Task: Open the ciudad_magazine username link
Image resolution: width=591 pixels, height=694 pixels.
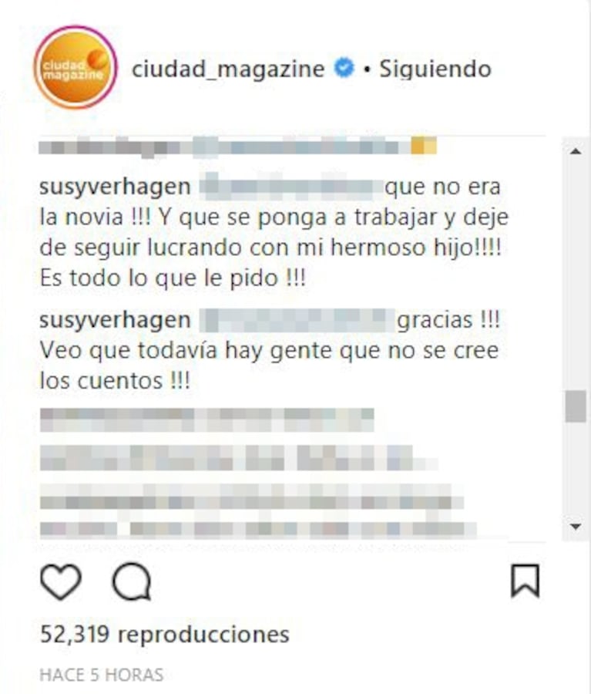Action: 228,69
